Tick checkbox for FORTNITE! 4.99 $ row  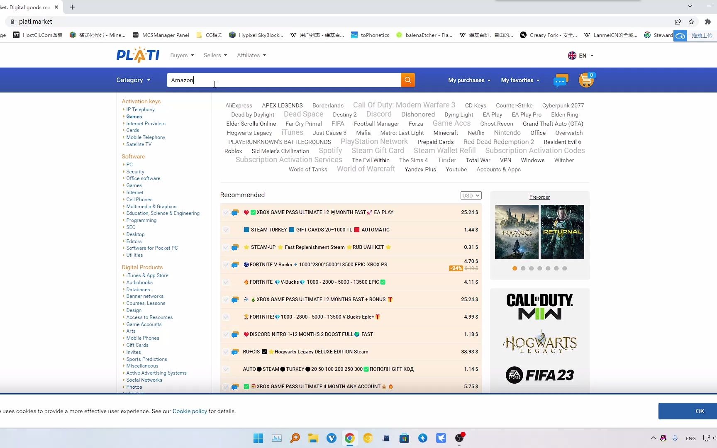click(x=226, y=317)
